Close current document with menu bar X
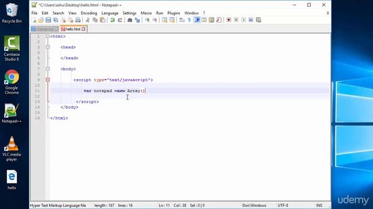 coord(328,13)
